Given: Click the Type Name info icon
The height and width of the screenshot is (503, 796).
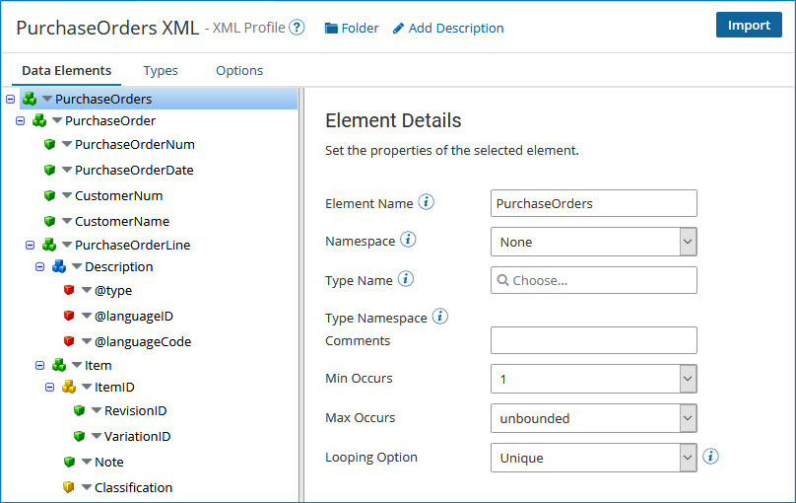Looking at the screenshot, I should pyautogui.click(x=406, y=278).
